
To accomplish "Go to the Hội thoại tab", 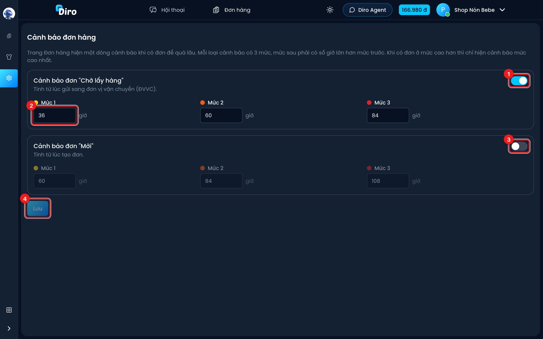I will (x=167, y=10).
